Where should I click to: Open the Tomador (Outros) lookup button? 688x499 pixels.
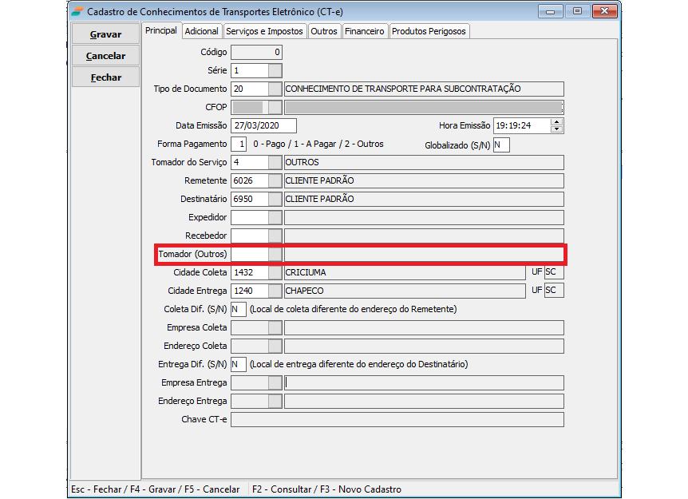click(x=275, y=254)
